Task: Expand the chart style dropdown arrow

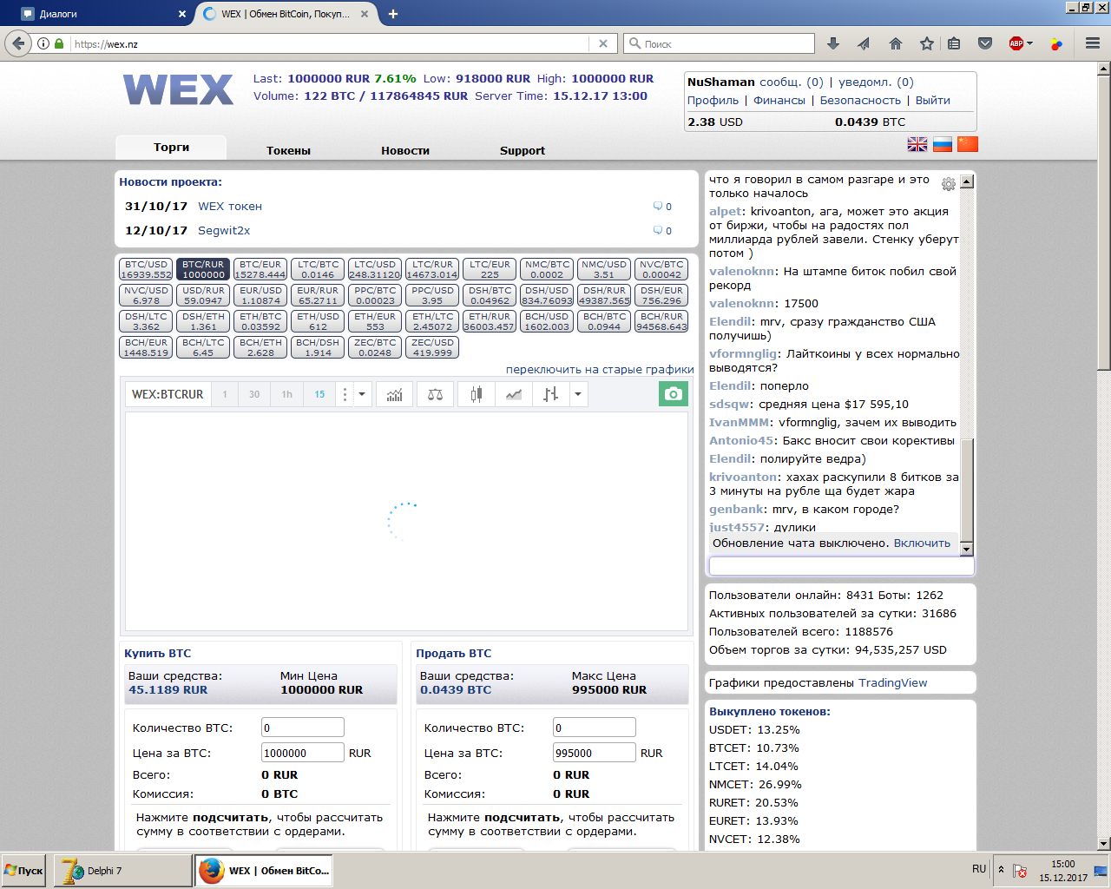Action: [x=577, y=394]
